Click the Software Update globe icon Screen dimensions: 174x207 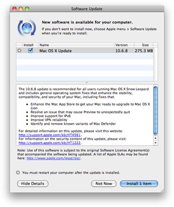(x=27, y=28)
